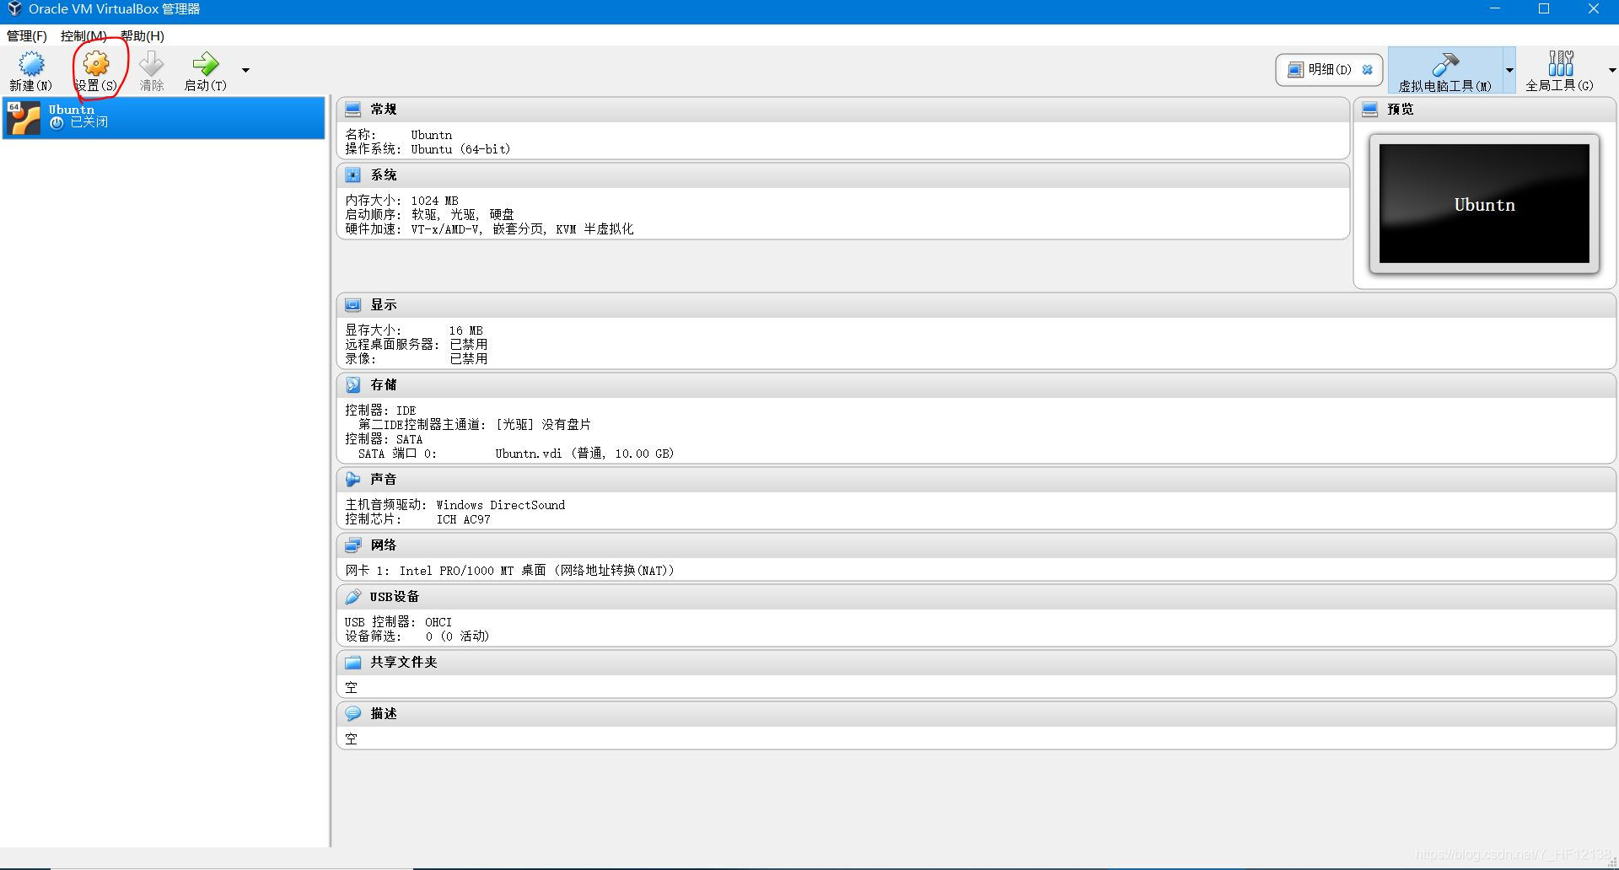Image resolution: width=1619 pixels, height=870 pixels.
Task: Click the 描述 speech bubble icon
Action: click(x=353, y=714)
